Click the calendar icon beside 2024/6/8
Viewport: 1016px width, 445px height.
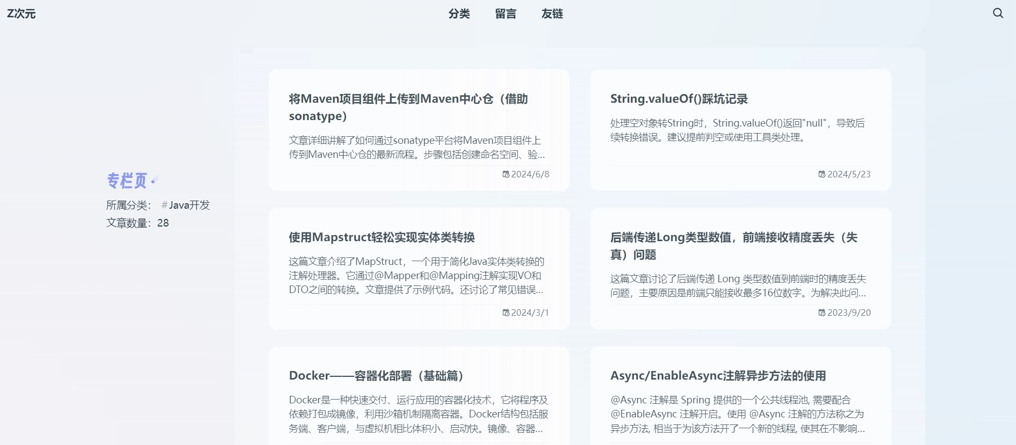(x=506, y=174)
